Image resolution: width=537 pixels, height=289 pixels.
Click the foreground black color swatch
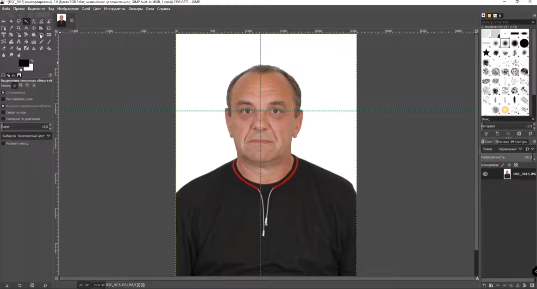click(x=23, y=63)
